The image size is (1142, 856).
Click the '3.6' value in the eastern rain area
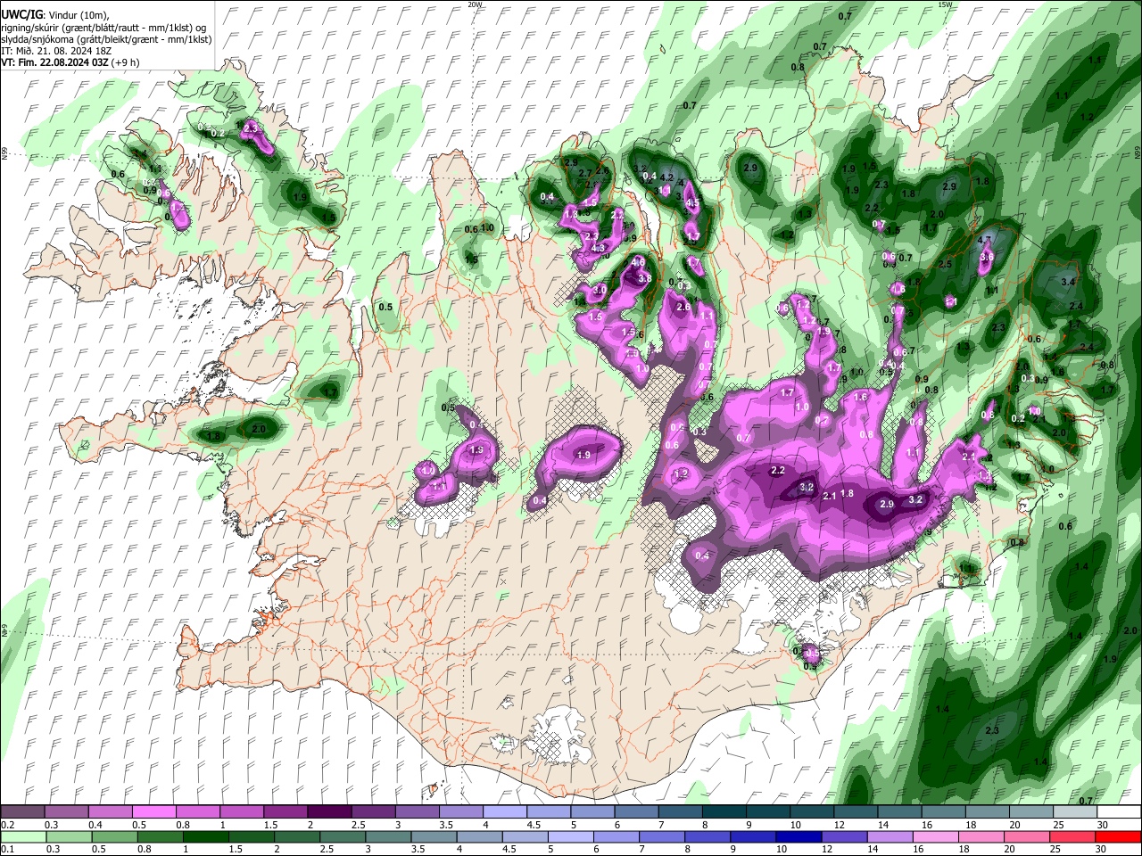[x=987, y=257]
